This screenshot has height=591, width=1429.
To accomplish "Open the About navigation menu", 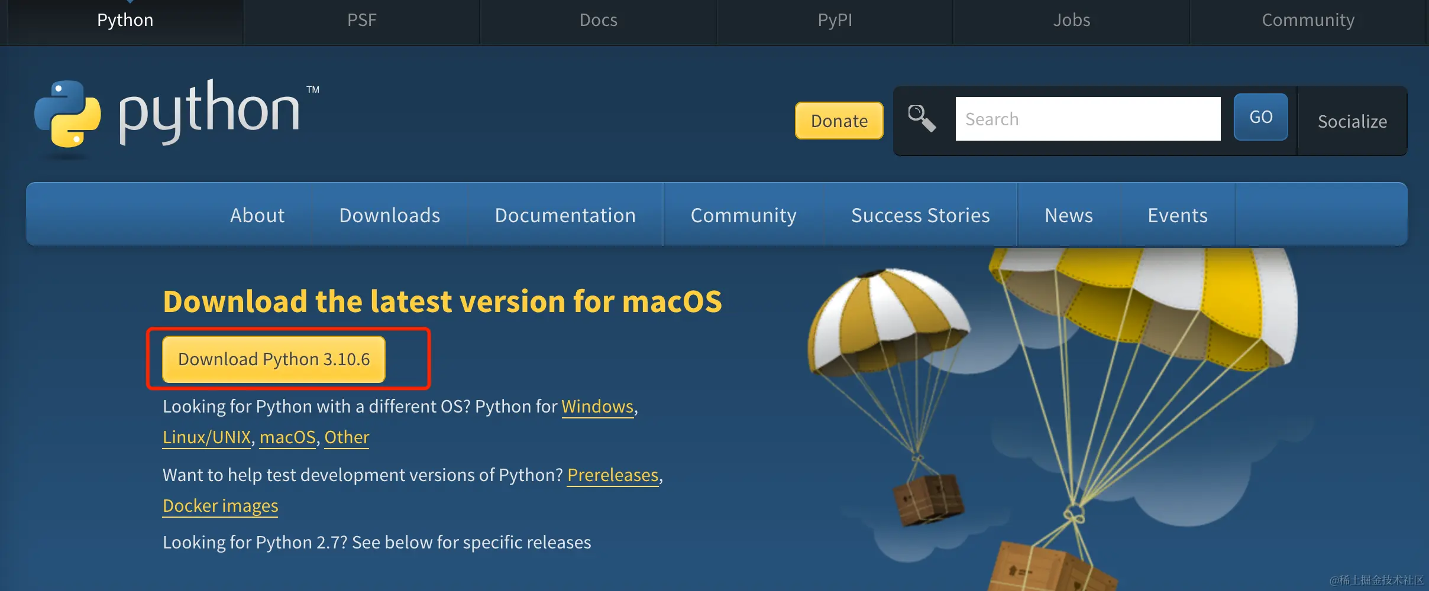I will click(x=257, y=215).
